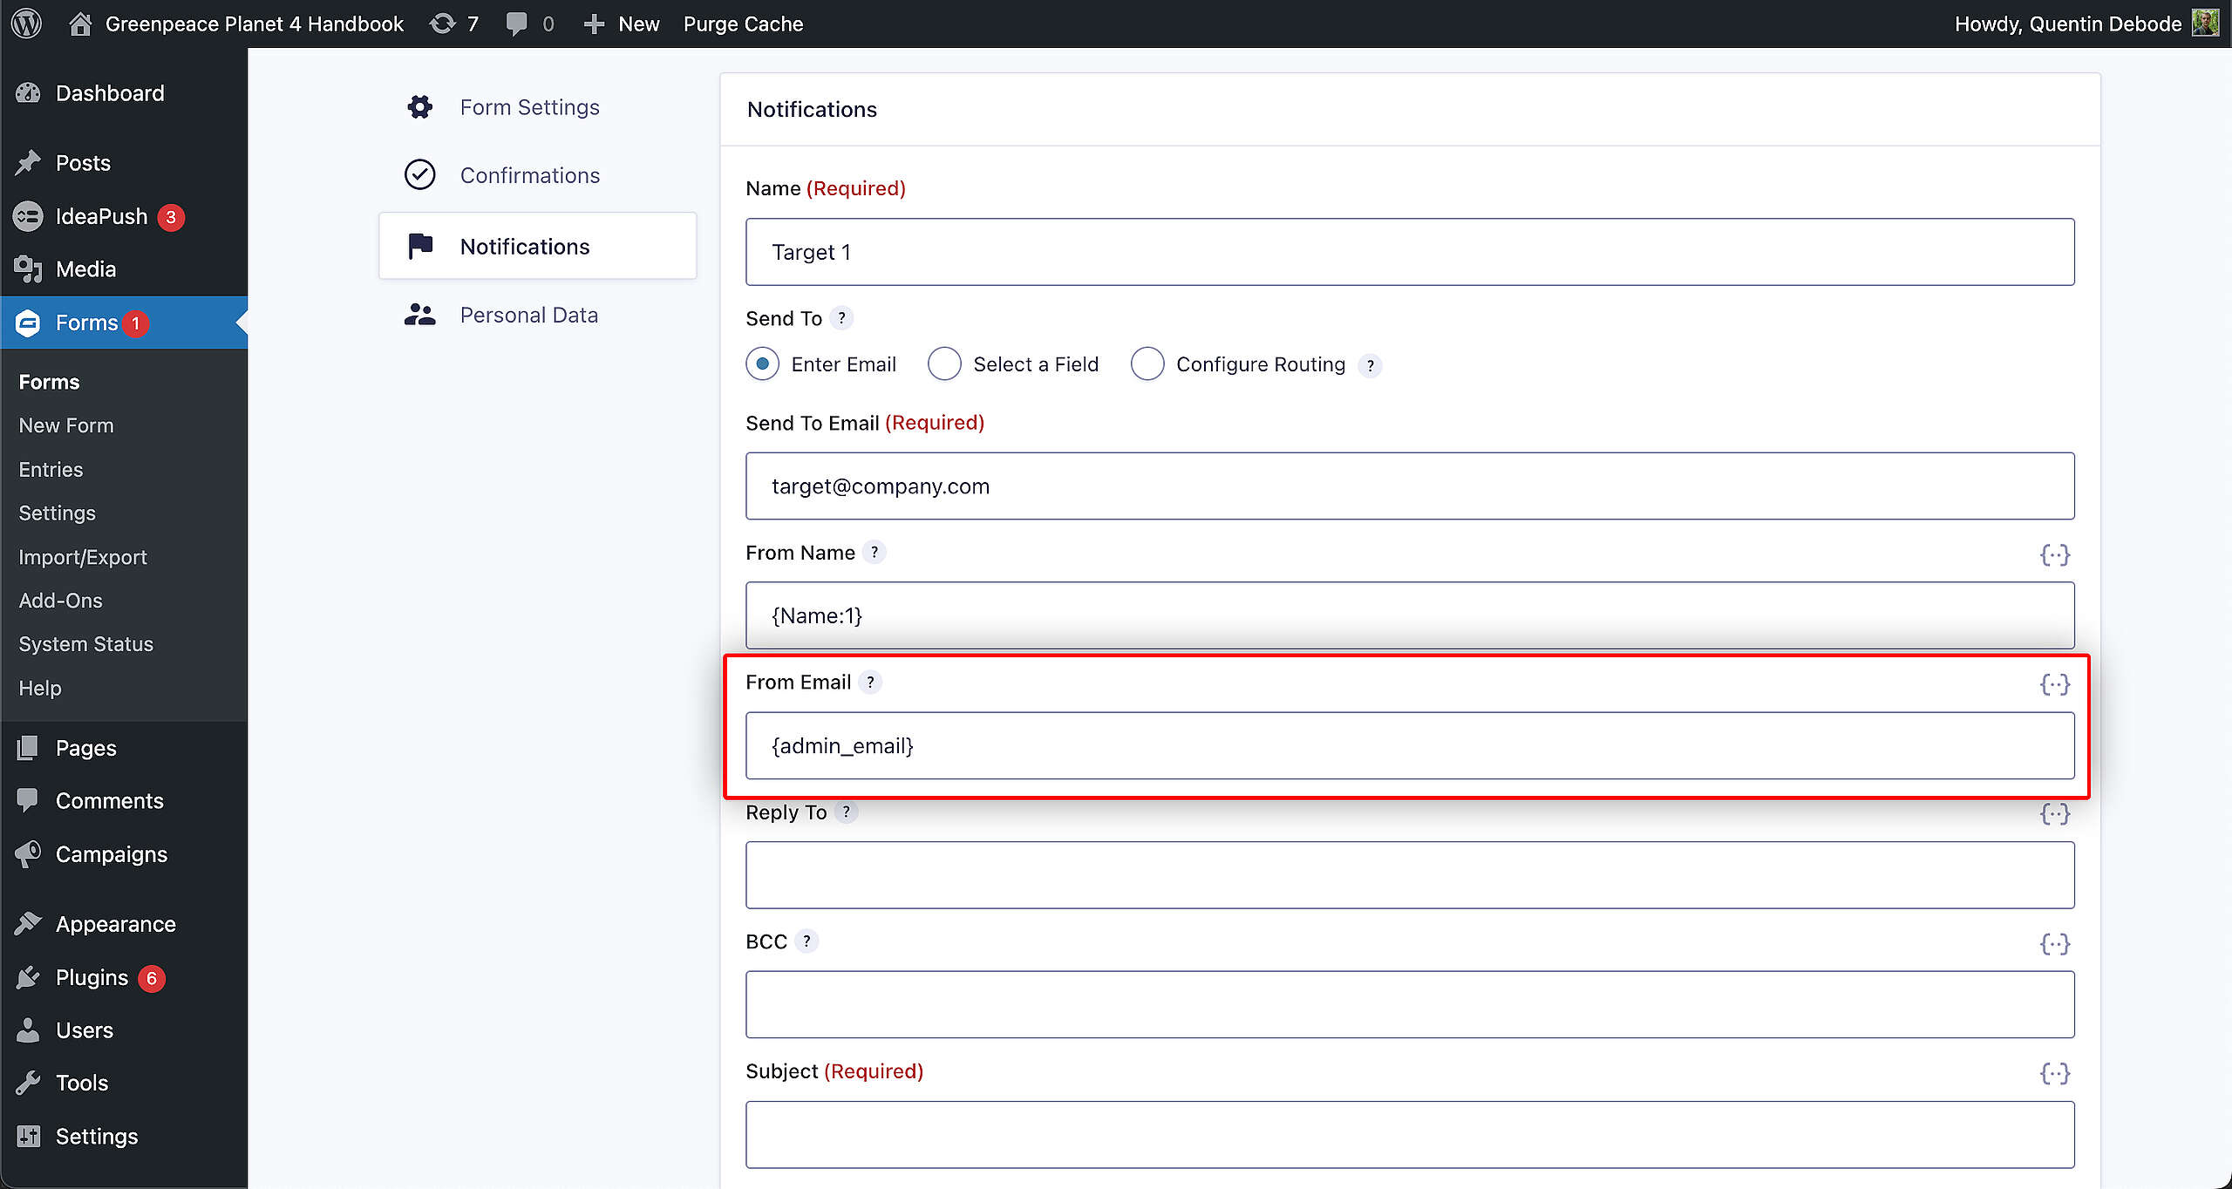Show help tooltip for From Name
Image resolution: width=2232 pixels, height=1189 pixels.
click(874, 553)
